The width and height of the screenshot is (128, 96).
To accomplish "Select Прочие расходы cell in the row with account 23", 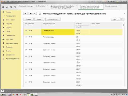I will click(x=58, y=38).
